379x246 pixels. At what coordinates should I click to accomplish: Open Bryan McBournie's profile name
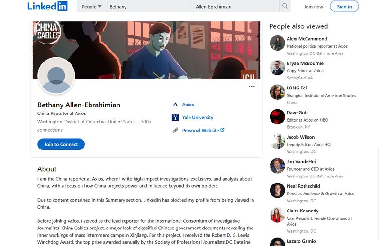coord(305,63)
